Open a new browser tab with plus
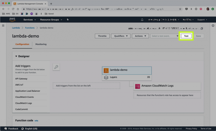 [x=51, y=4]
